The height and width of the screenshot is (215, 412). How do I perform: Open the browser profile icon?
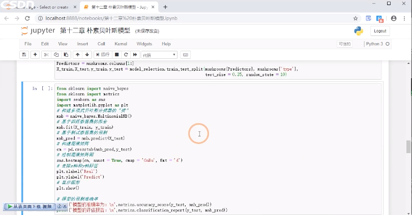point(394,18)
